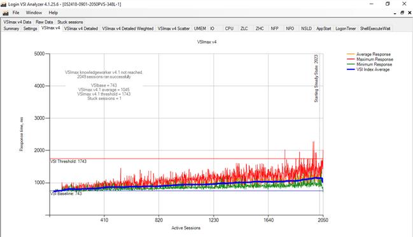Switch to Raw Data tab
This screenshot has height=237, width=413.
[45, 22]
